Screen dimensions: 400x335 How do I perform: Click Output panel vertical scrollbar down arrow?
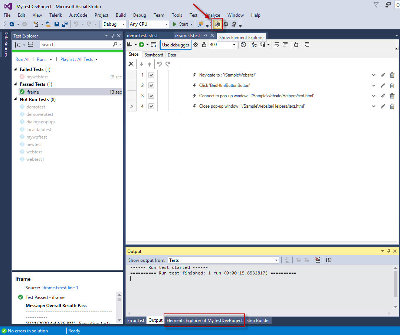(396, 307)
